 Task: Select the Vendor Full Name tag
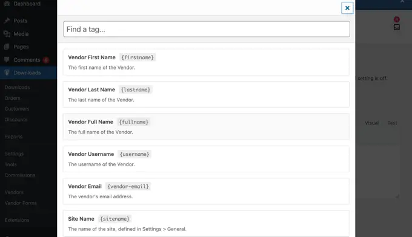(206, 126)
